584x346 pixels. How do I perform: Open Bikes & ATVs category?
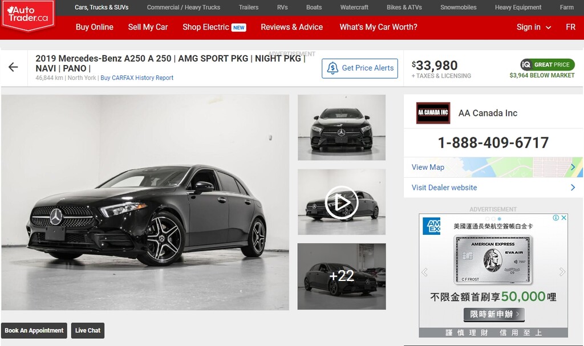tap(404, 7)
